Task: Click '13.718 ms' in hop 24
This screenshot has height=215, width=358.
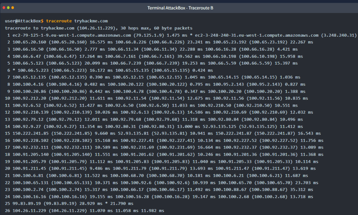Action: pyautogui.click(x=302, y=197)
